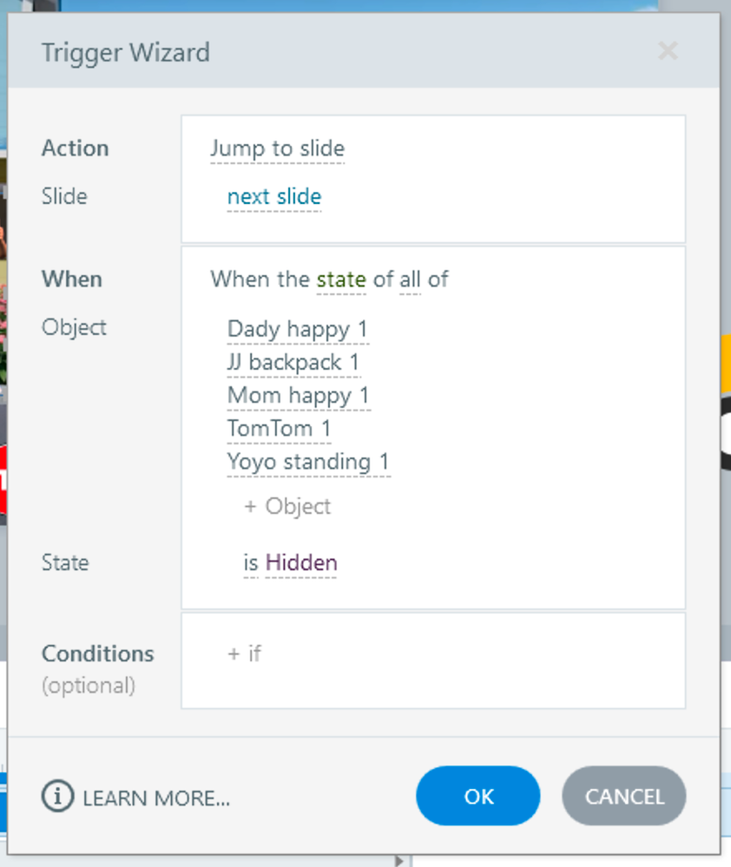Change the 'Hidden' state value
This screenshot has width=731, height=867.
pos(301,563)
